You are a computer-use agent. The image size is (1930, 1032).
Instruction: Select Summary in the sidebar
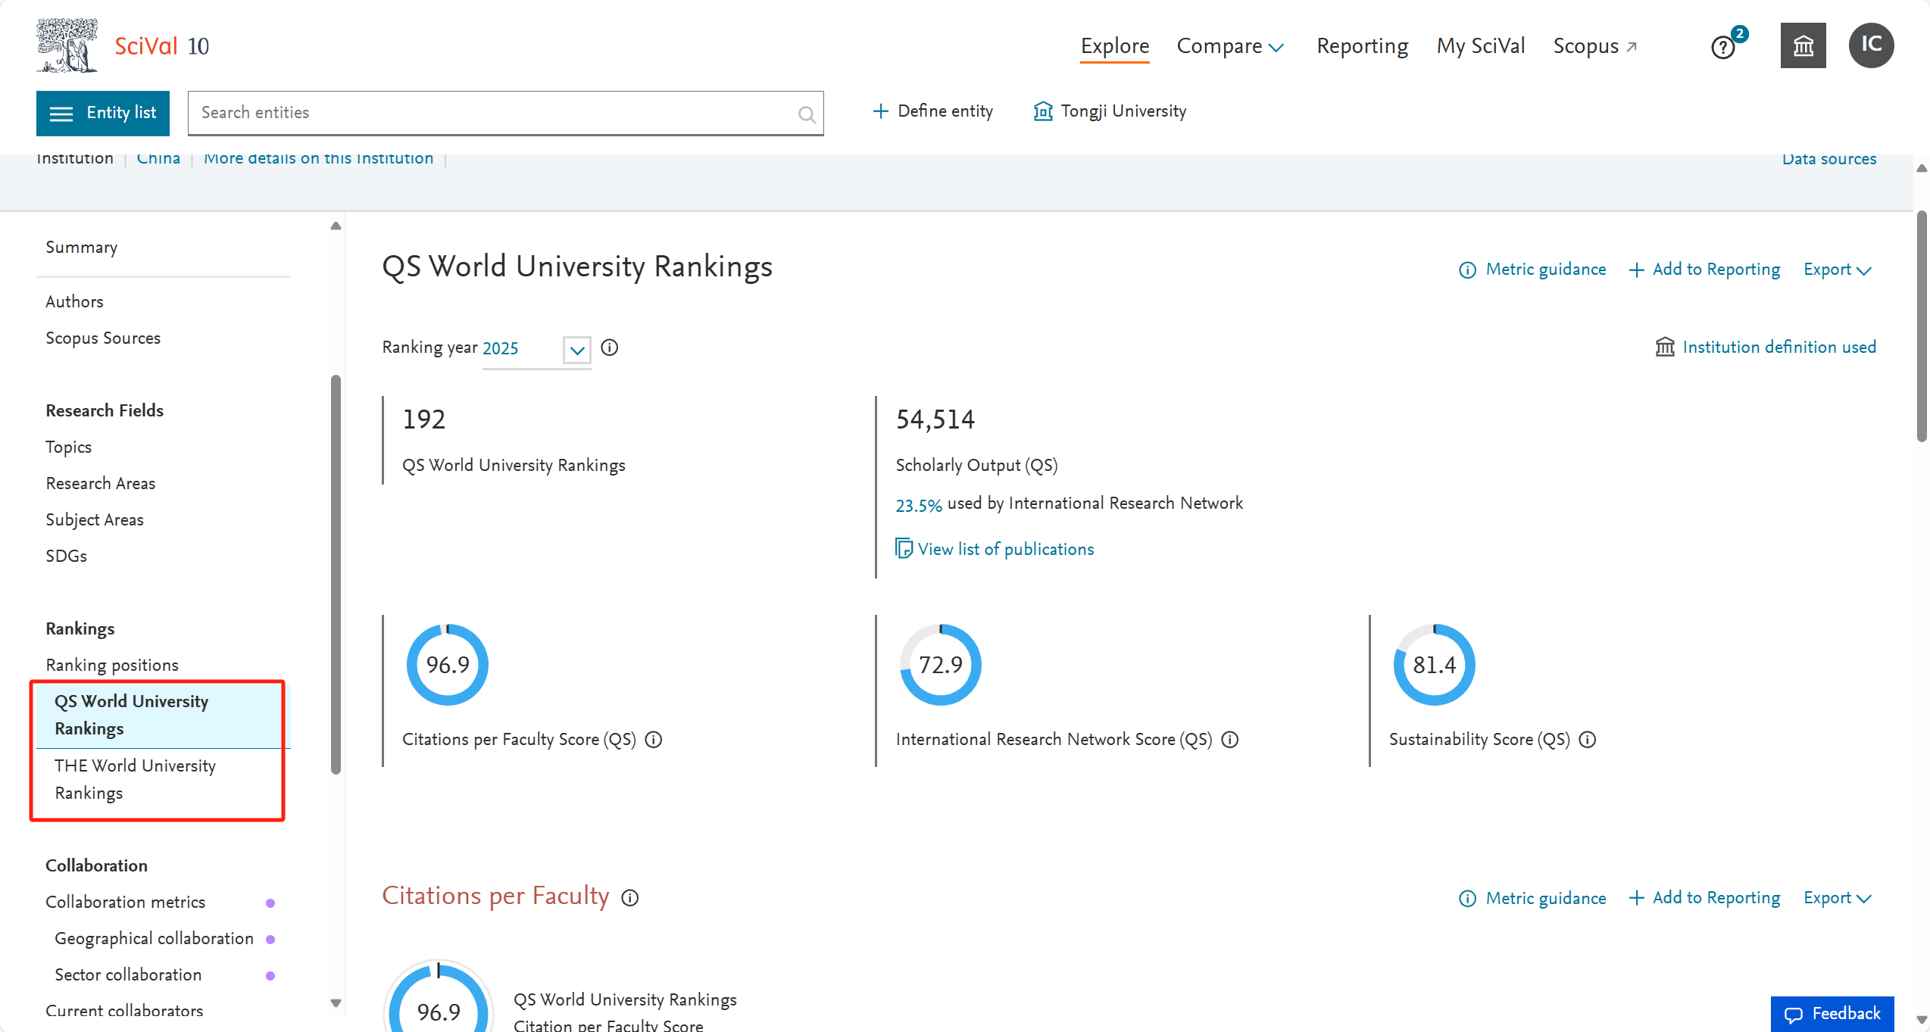(82, 248)
